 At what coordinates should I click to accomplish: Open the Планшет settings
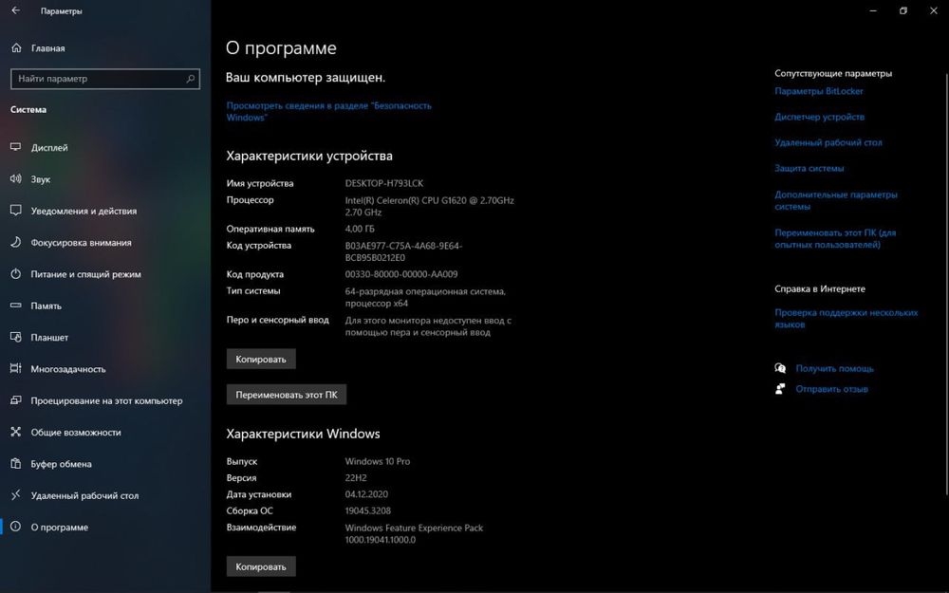pyautogui.click(x=105, y=337)
